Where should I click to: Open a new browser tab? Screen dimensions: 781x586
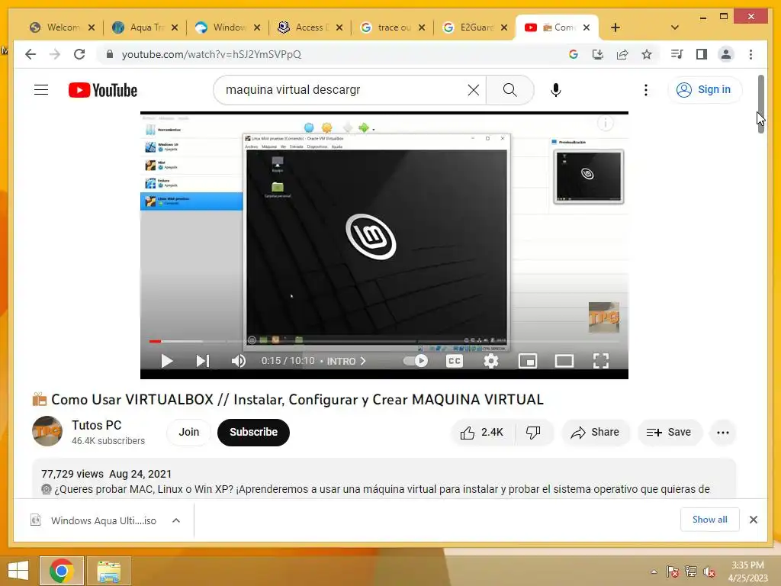(x=615, y=27)
